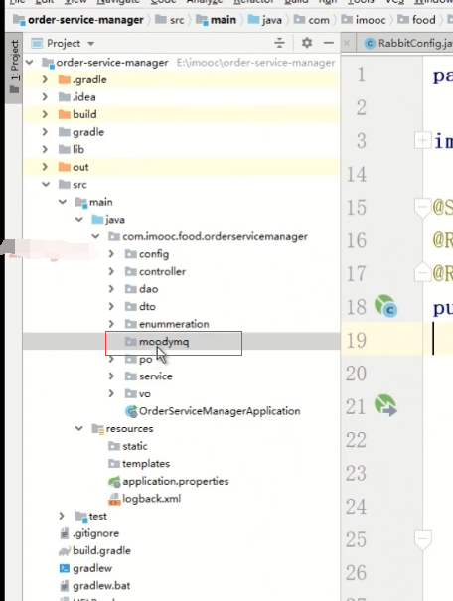Collapse the src folder
Image resolution: width=453 pixels, height=601 pixels.
[x=46, y=184]
